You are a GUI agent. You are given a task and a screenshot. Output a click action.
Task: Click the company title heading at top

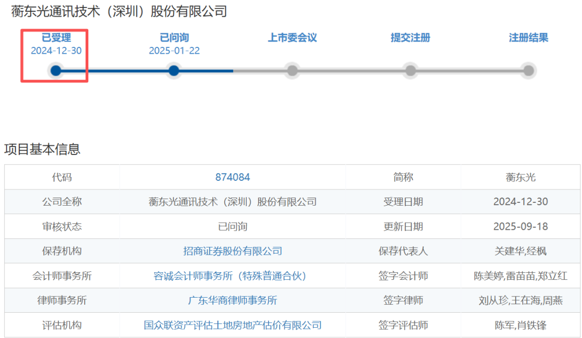pos(119,11)
